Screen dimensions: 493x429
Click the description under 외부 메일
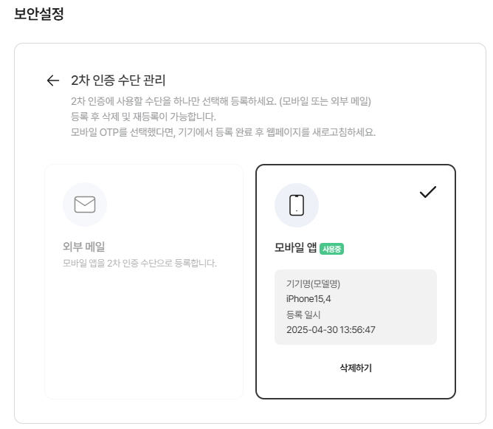coord(139,263)
